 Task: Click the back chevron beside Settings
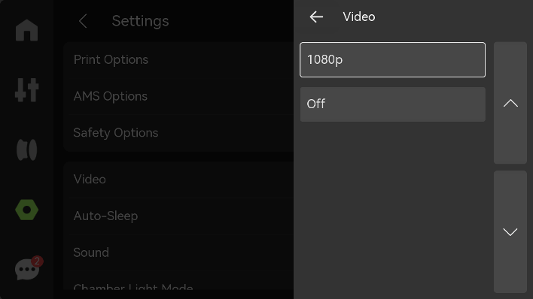(x=83, y=21)
